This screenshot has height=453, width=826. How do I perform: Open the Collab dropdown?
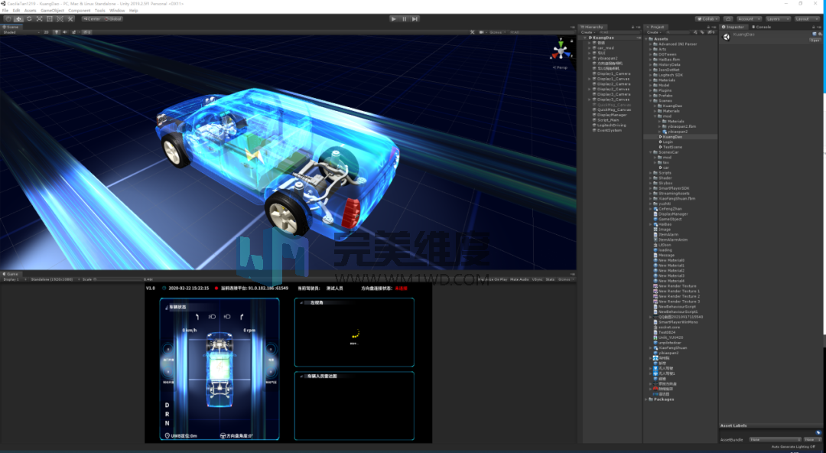tap(707, 19)
